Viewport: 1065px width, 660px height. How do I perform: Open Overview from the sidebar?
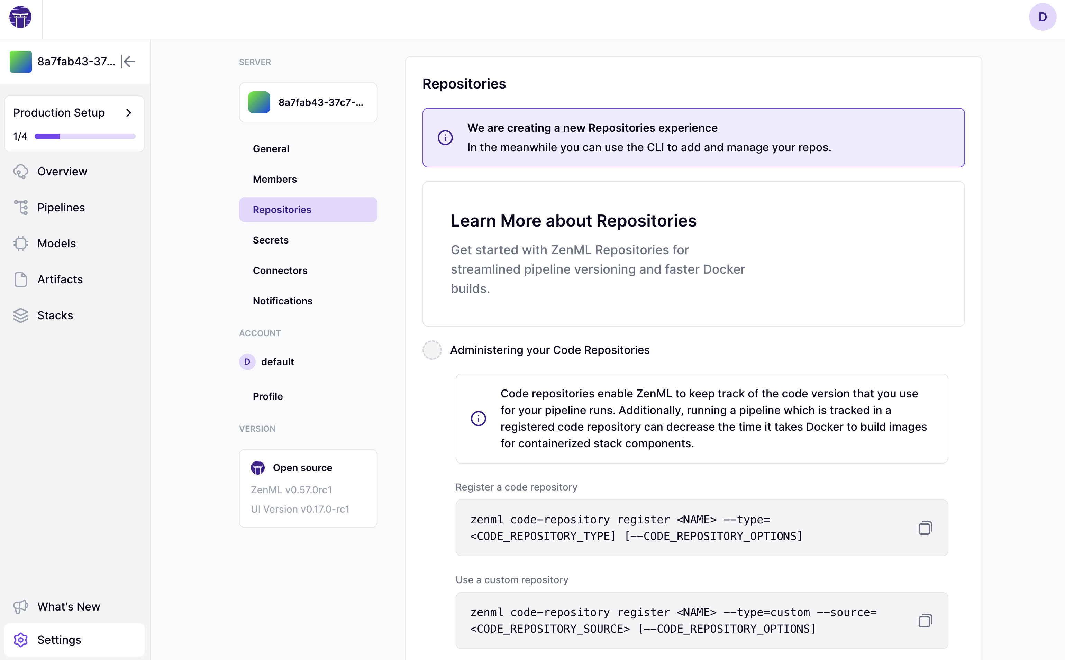62,172
